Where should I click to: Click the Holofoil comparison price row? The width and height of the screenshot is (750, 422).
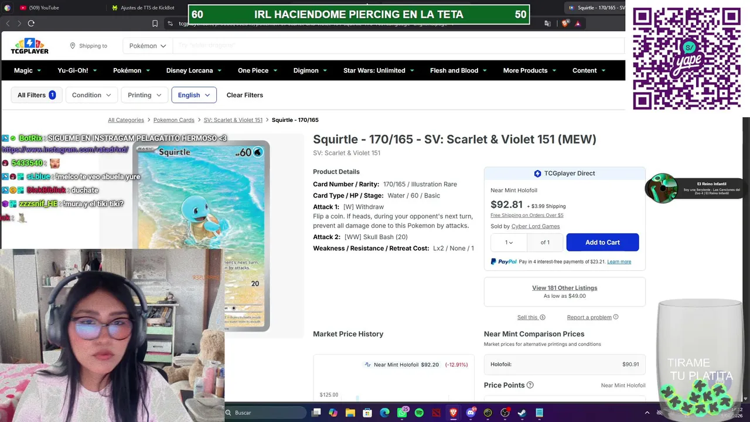(565, 364)
